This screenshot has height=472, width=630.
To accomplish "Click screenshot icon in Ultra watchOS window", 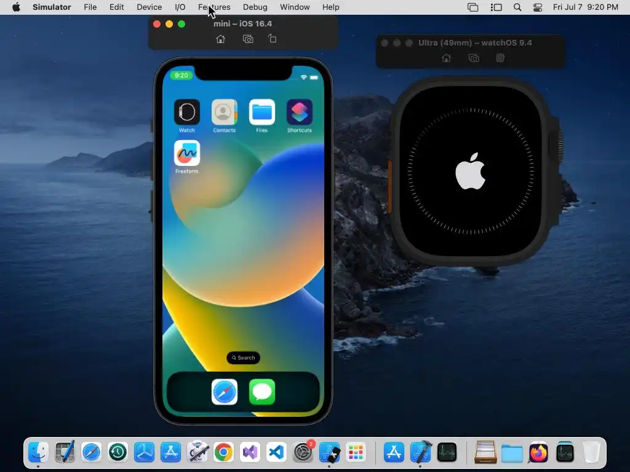I will 474,58.
